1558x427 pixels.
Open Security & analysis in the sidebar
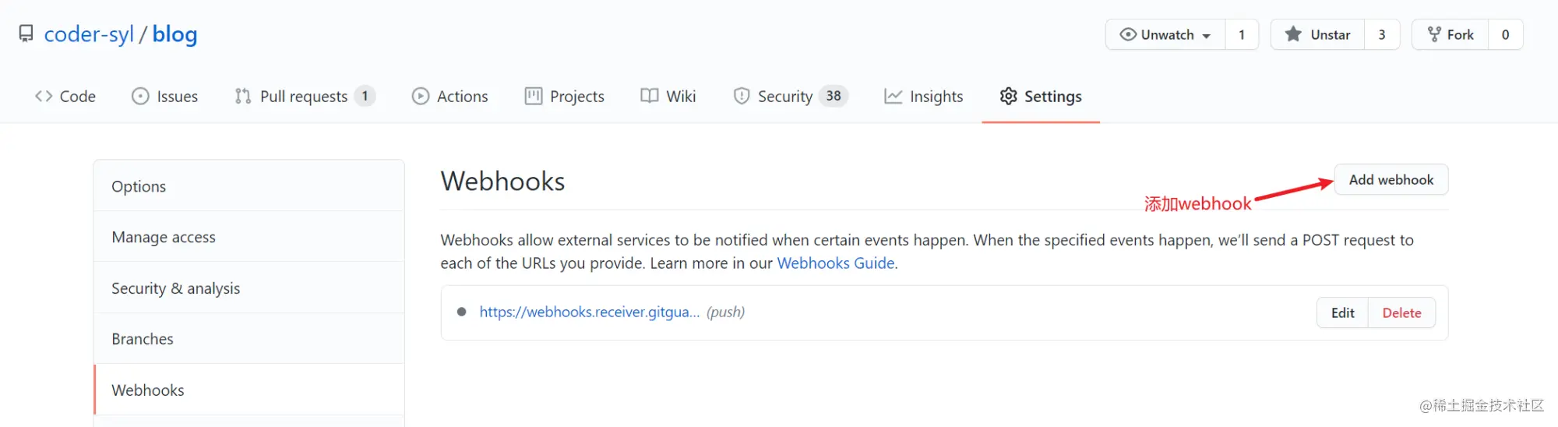coord(249,288)
